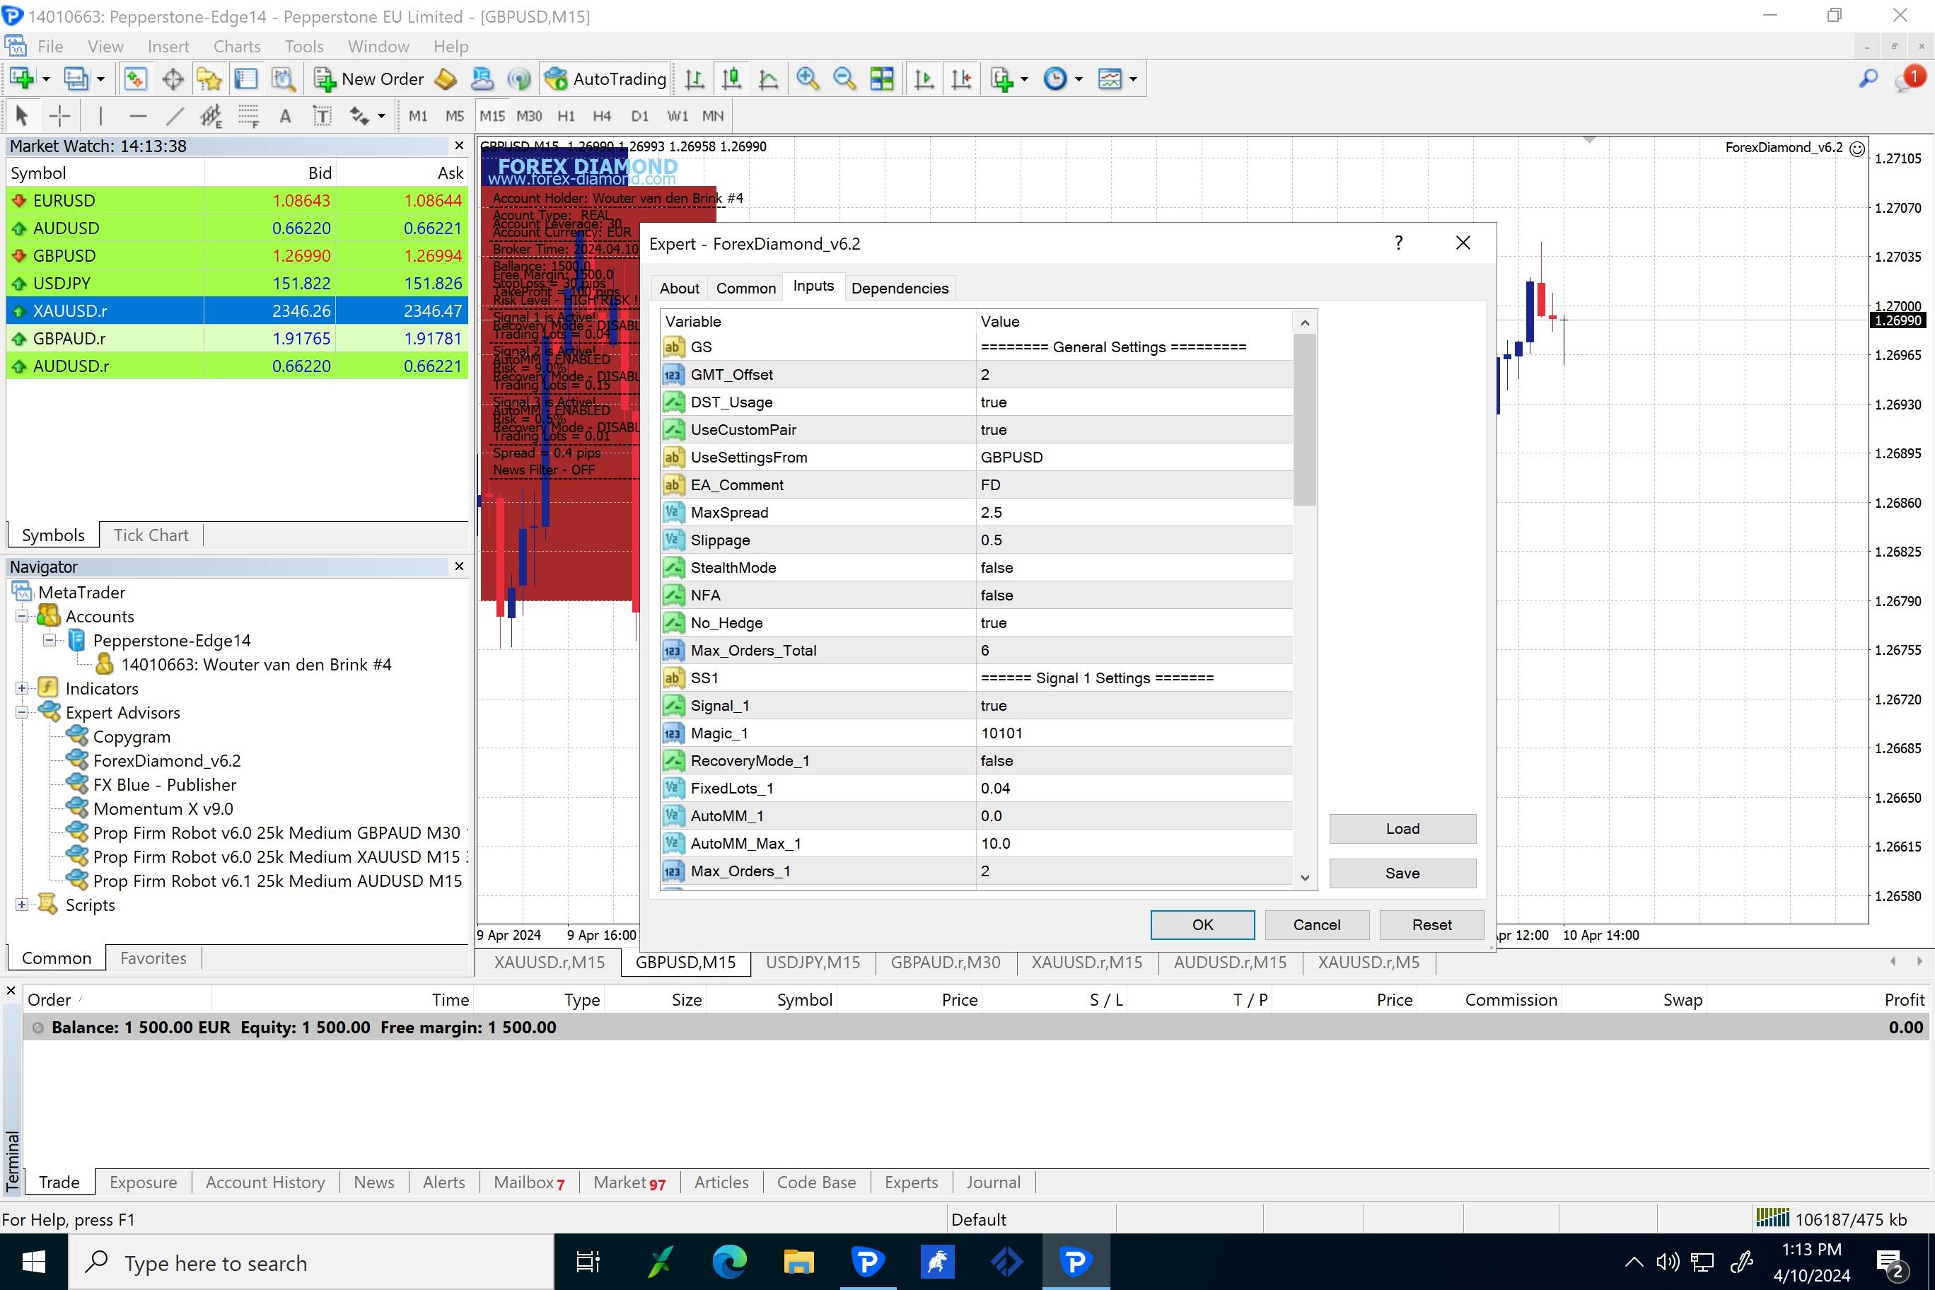
Task: Toggle the Navigator star-folder icon
Action: click(210, 79)
